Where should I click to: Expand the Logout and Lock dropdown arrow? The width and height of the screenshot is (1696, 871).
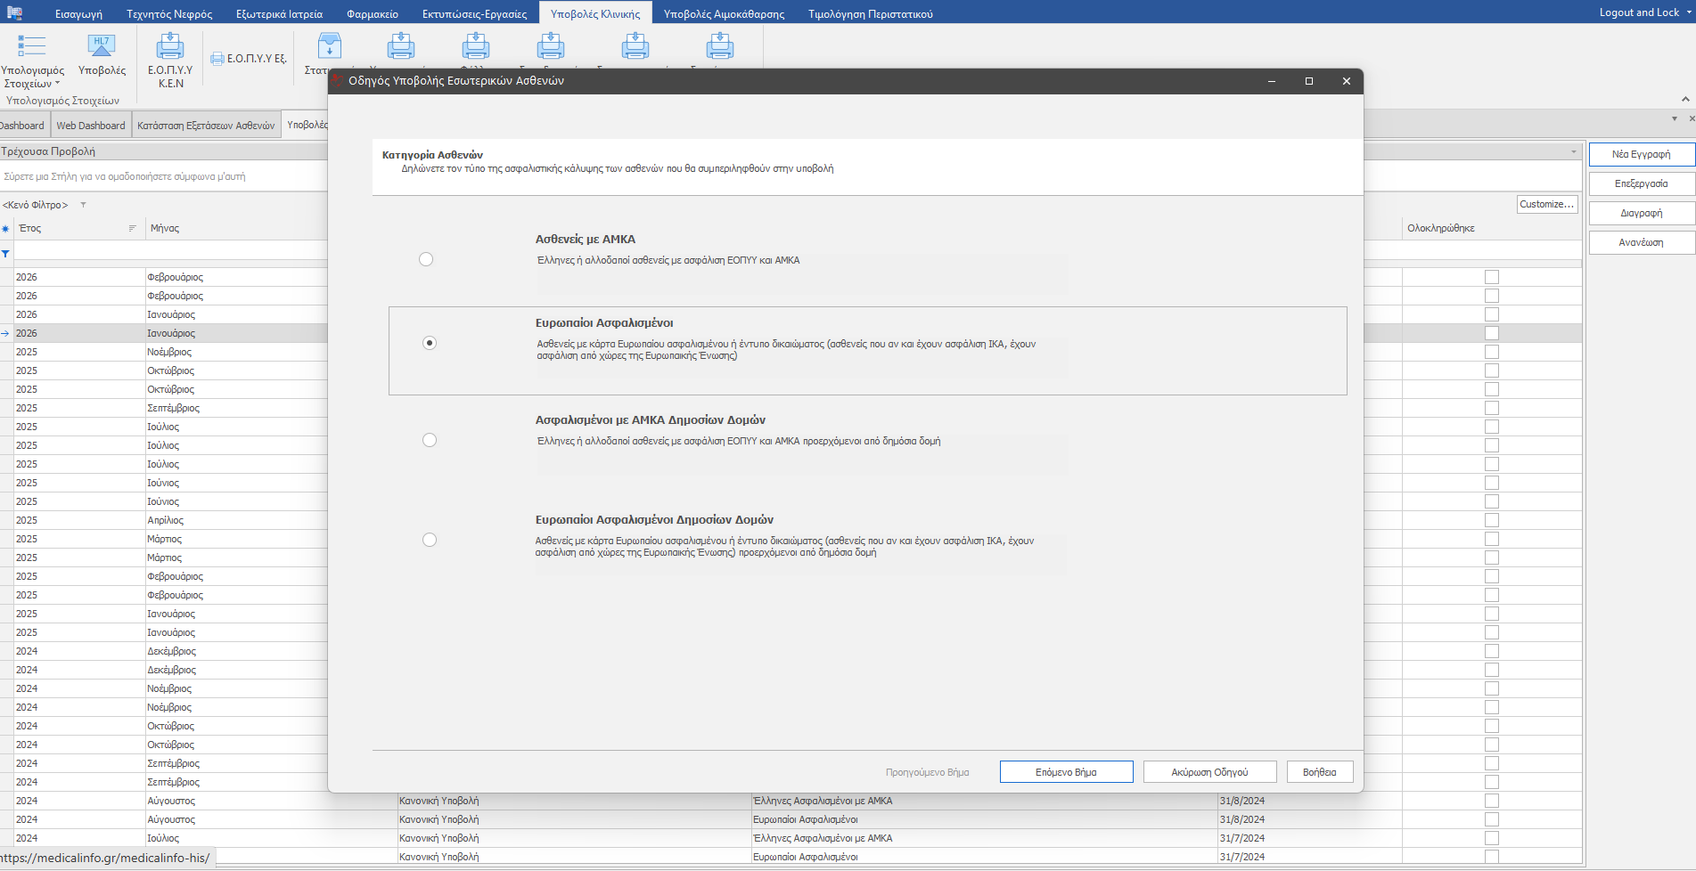[x=1689, y=12]
